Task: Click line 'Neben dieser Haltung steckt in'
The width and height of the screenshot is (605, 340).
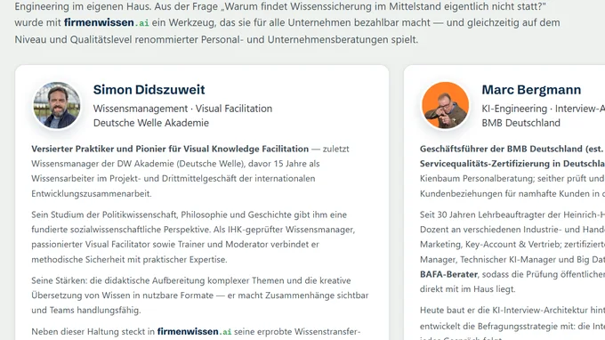Action: (196, 331)
